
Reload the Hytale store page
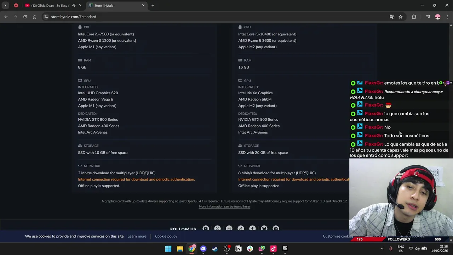click(x=25, y=17)
